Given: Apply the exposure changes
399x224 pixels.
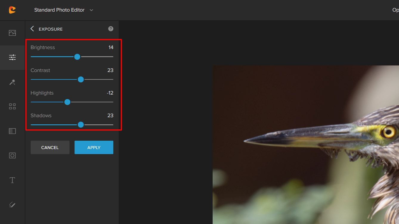Looking at the screenshot, I should coord(94,148).
